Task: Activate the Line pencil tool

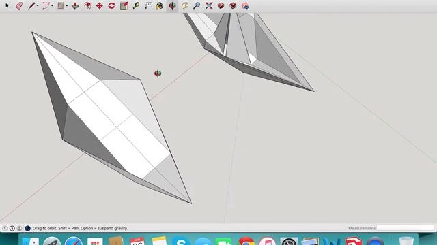Action: (x=31, y=5)
